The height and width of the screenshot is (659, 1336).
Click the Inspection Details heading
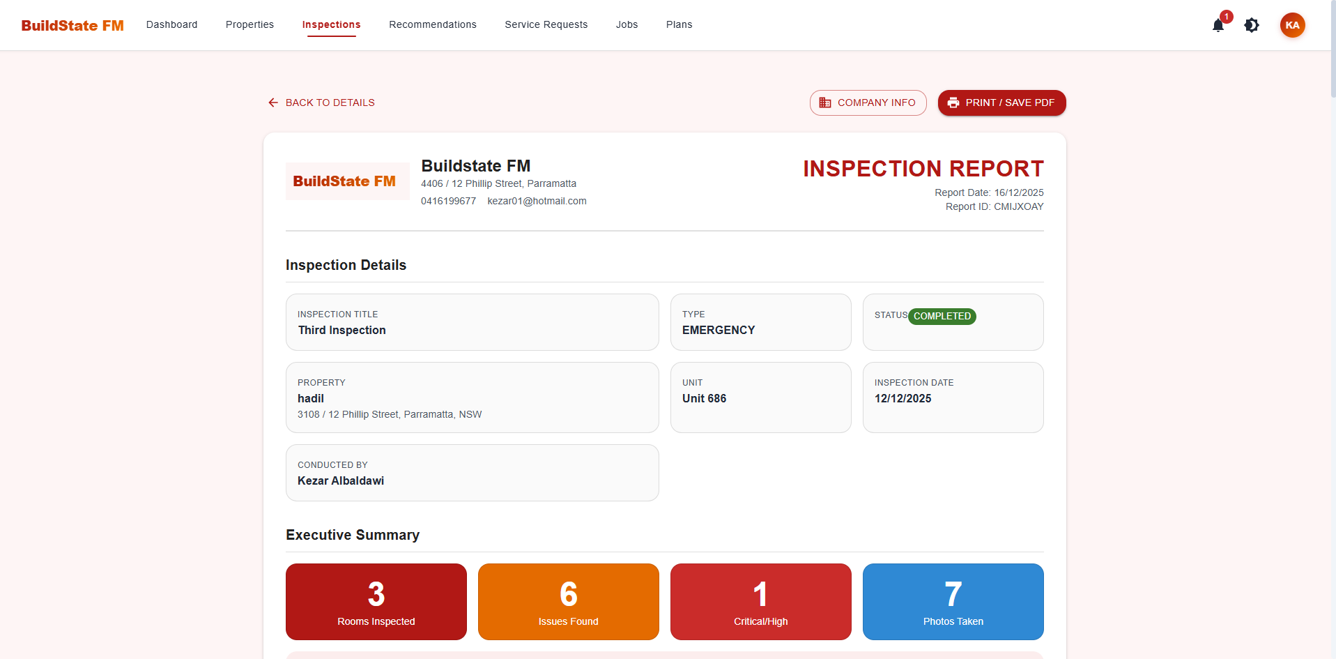346,265
